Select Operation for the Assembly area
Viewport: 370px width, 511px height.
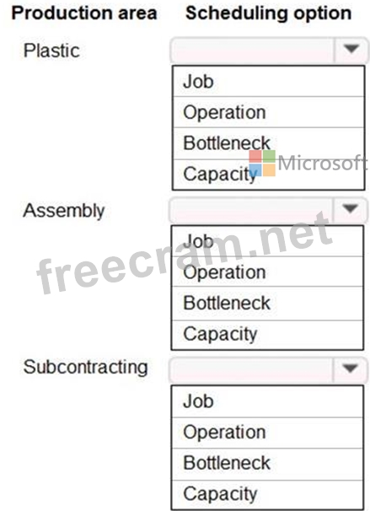(x=268, y=272)
